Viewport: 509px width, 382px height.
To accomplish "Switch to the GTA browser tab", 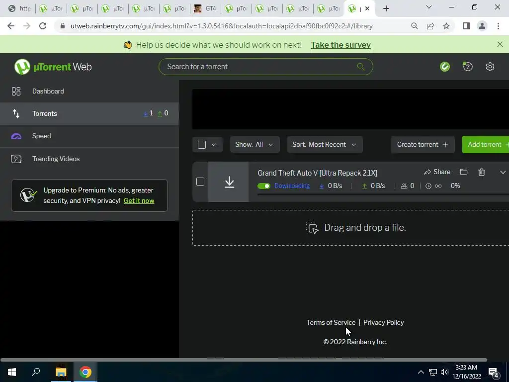I will [x=205, y=9].
